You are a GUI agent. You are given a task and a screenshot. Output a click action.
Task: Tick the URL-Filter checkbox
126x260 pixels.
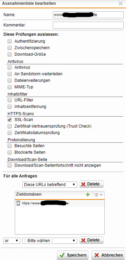pyautogui.click(x=10, y=100)
